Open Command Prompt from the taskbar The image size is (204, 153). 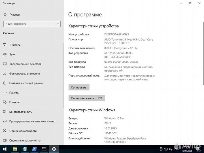tap(44, 149)
